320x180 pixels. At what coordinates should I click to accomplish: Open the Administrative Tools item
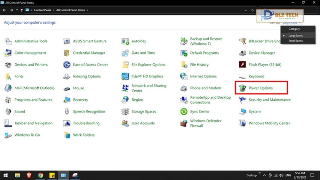coord(30,41)
